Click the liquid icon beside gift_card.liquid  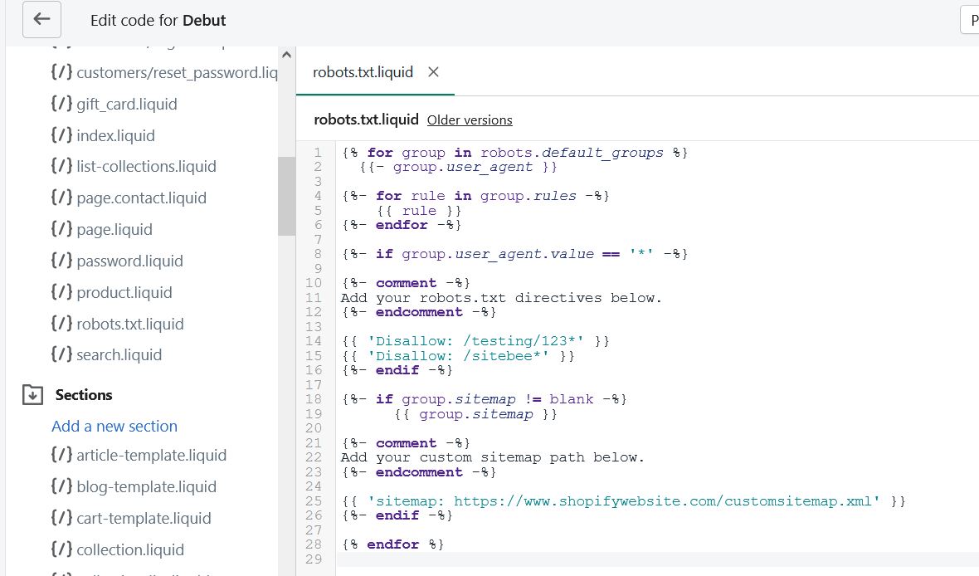click(x=62, y=103)
